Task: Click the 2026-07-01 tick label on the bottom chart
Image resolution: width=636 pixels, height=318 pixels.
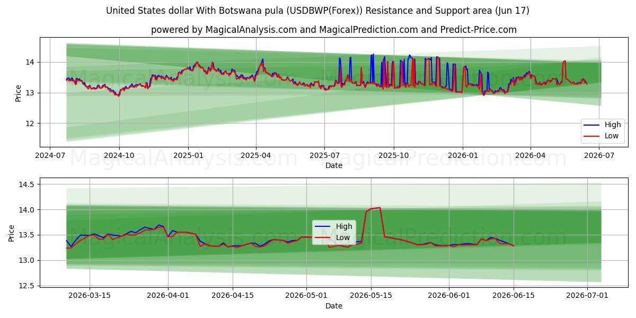Action: 587,296
